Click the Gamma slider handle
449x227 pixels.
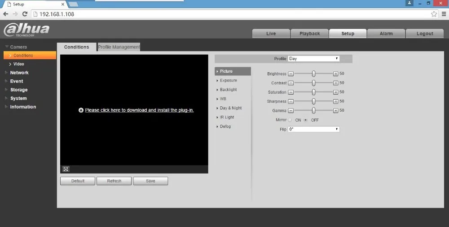(313, 110)
